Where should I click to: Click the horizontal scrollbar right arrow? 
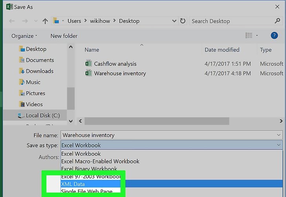point(281,121)
